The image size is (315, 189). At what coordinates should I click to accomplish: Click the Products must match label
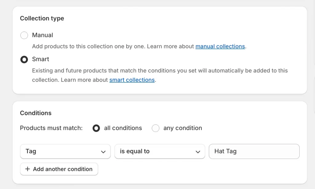click(51, 128)
